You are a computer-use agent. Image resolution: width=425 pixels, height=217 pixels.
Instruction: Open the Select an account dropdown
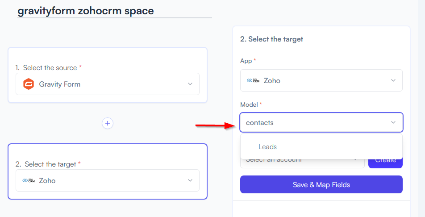303,163
